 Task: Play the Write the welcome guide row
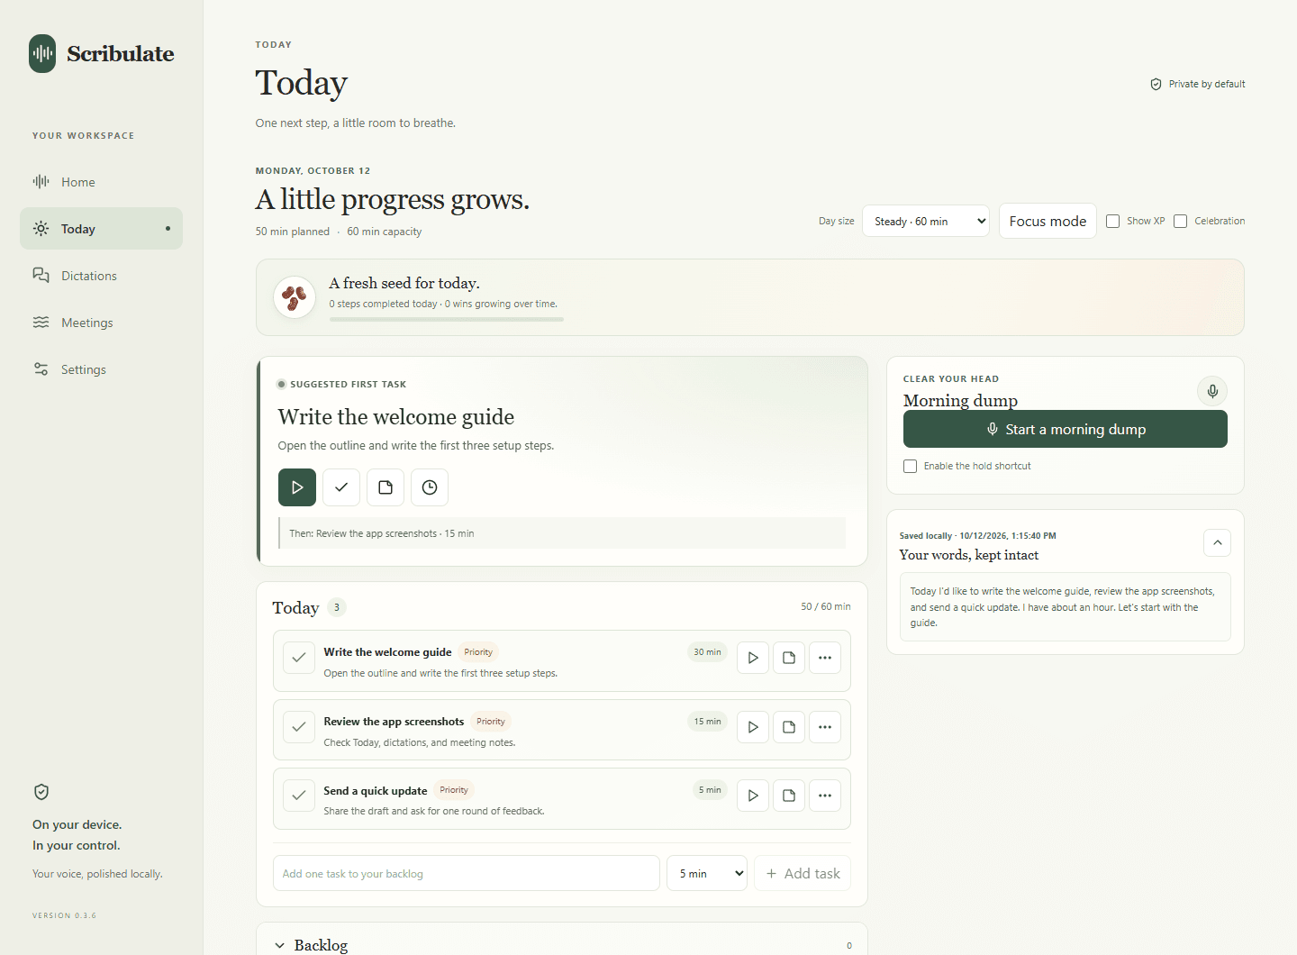753,658
